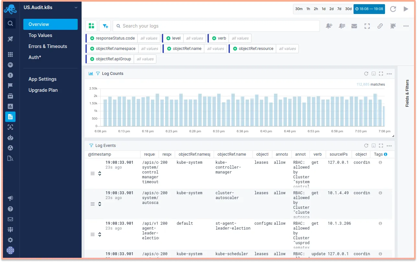Click the Search your logs field
The width and height of the screenshot is (417, 262).
click(216, 26)
